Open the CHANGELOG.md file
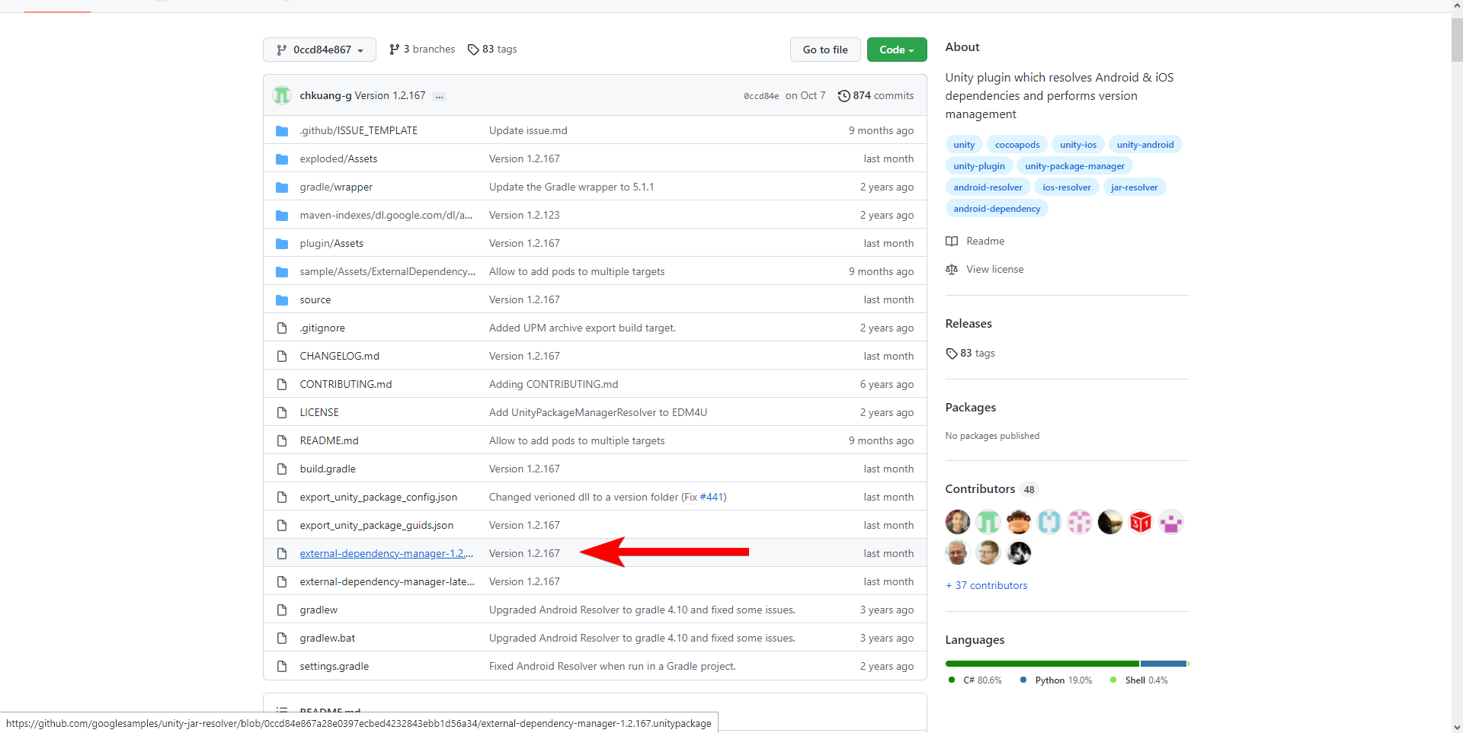1463x733 pixels. (x=339, y=356)
